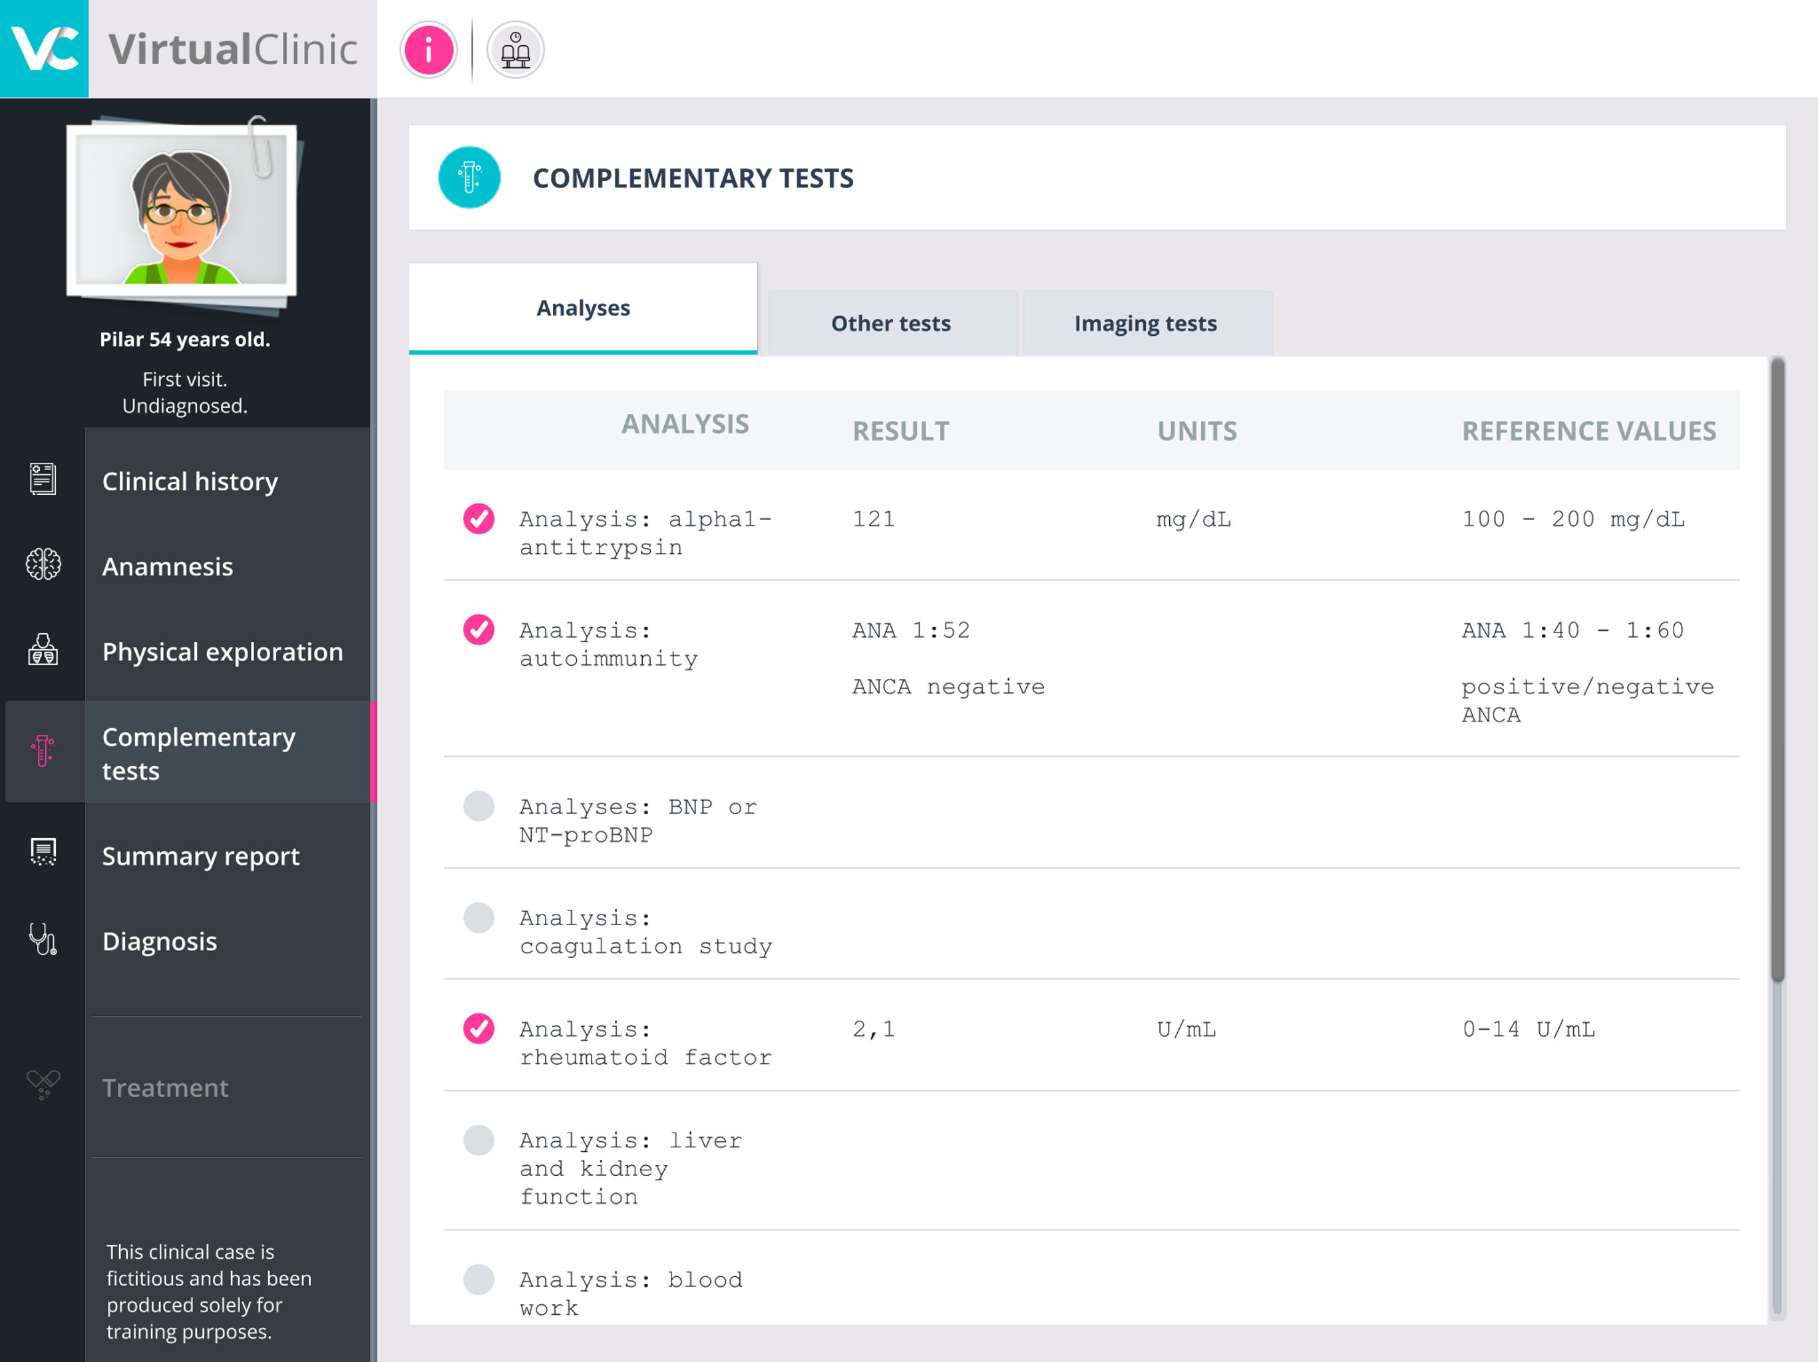
Task: Switch to the Other tests tab
Action: click(891, 324)
